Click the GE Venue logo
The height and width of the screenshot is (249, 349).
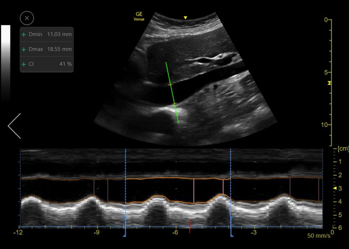(x=139, y=16)
